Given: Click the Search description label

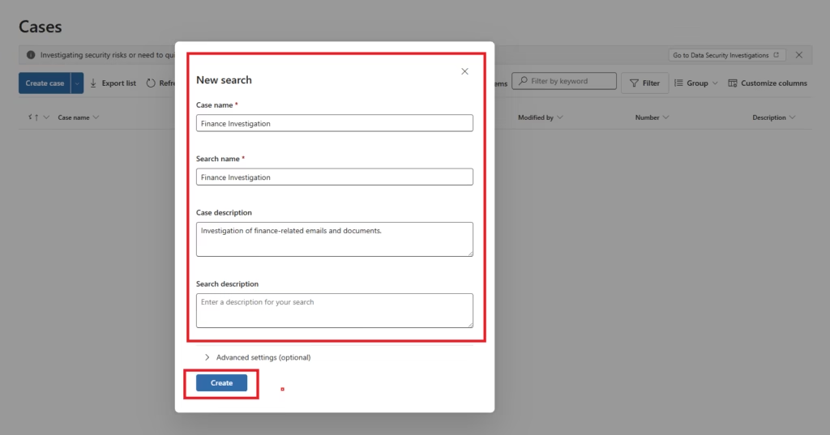Looking at the screenshot, I should click(x=227, y=284).
